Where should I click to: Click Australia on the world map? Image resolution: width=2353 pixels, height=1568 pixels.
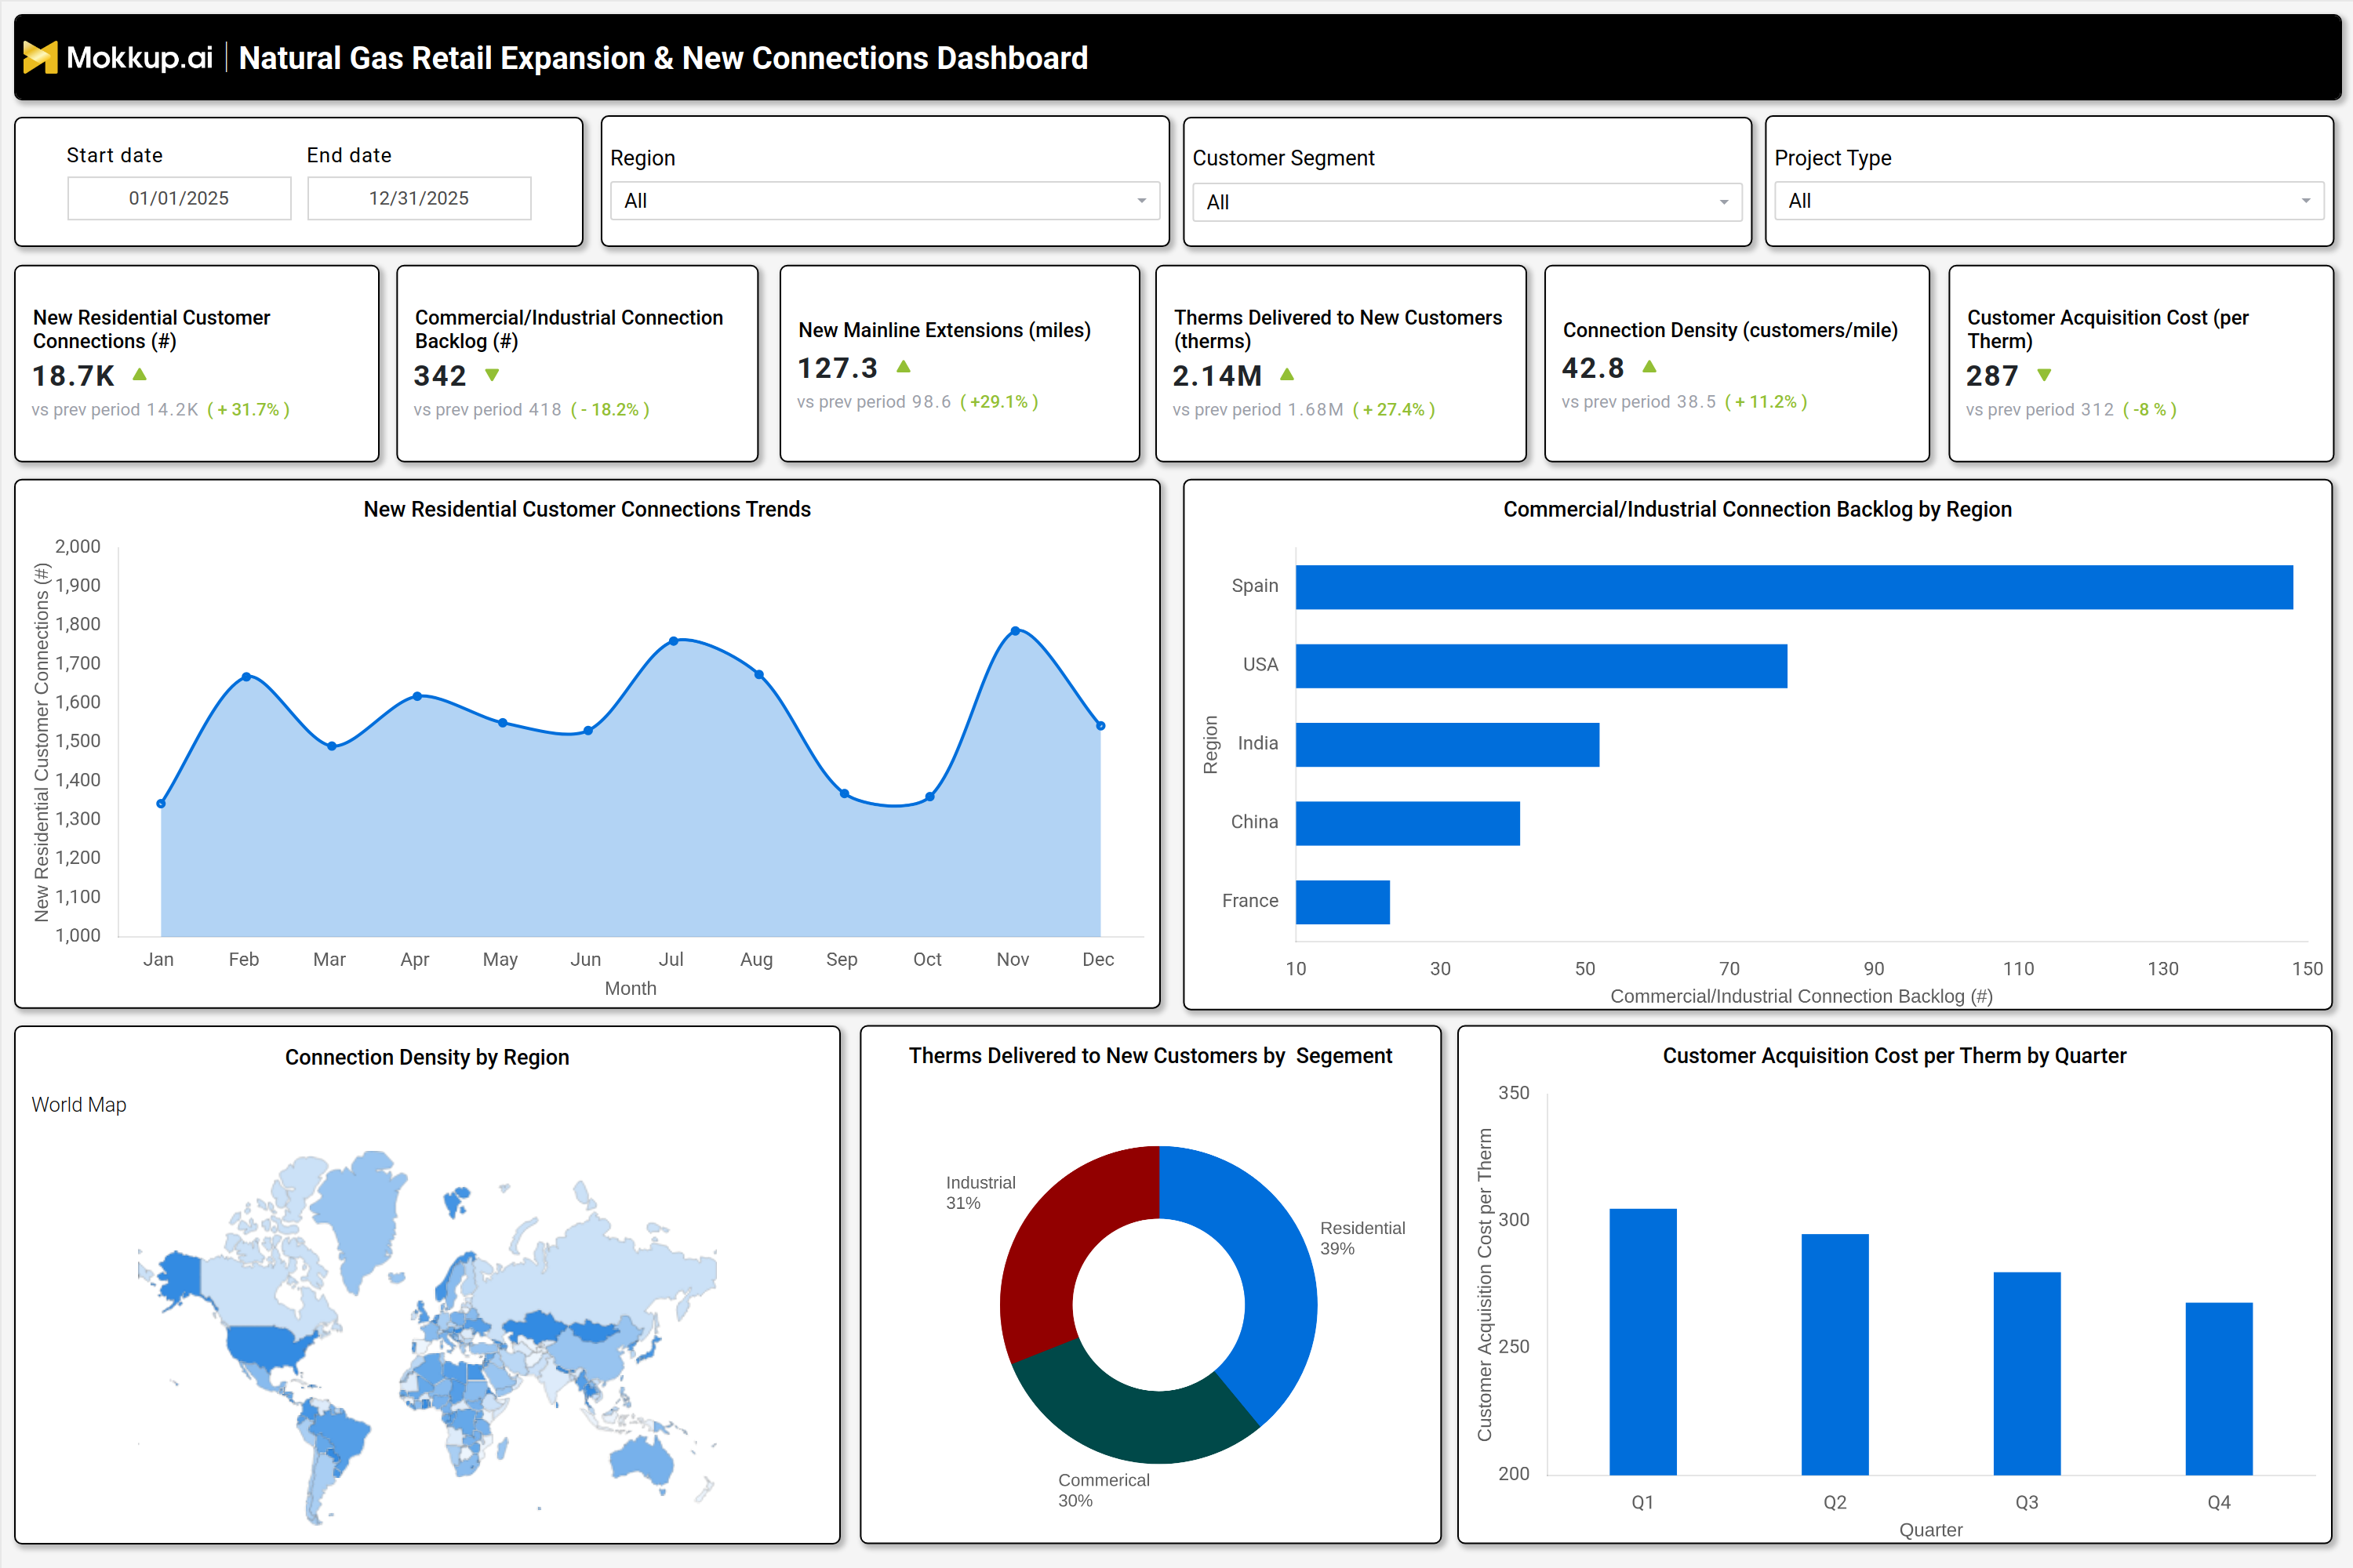[x=642, y=1460]
